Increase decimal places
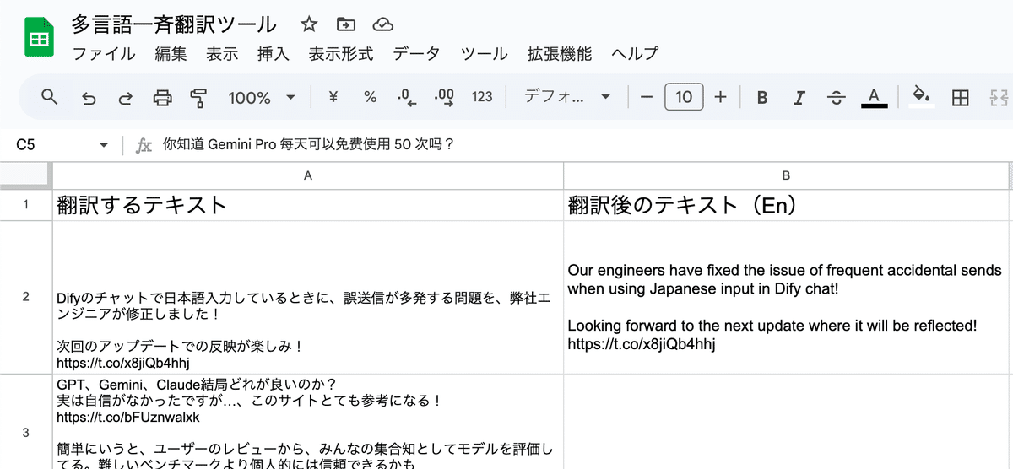This screenshot has width=1013, height=469. pos(444,97)
